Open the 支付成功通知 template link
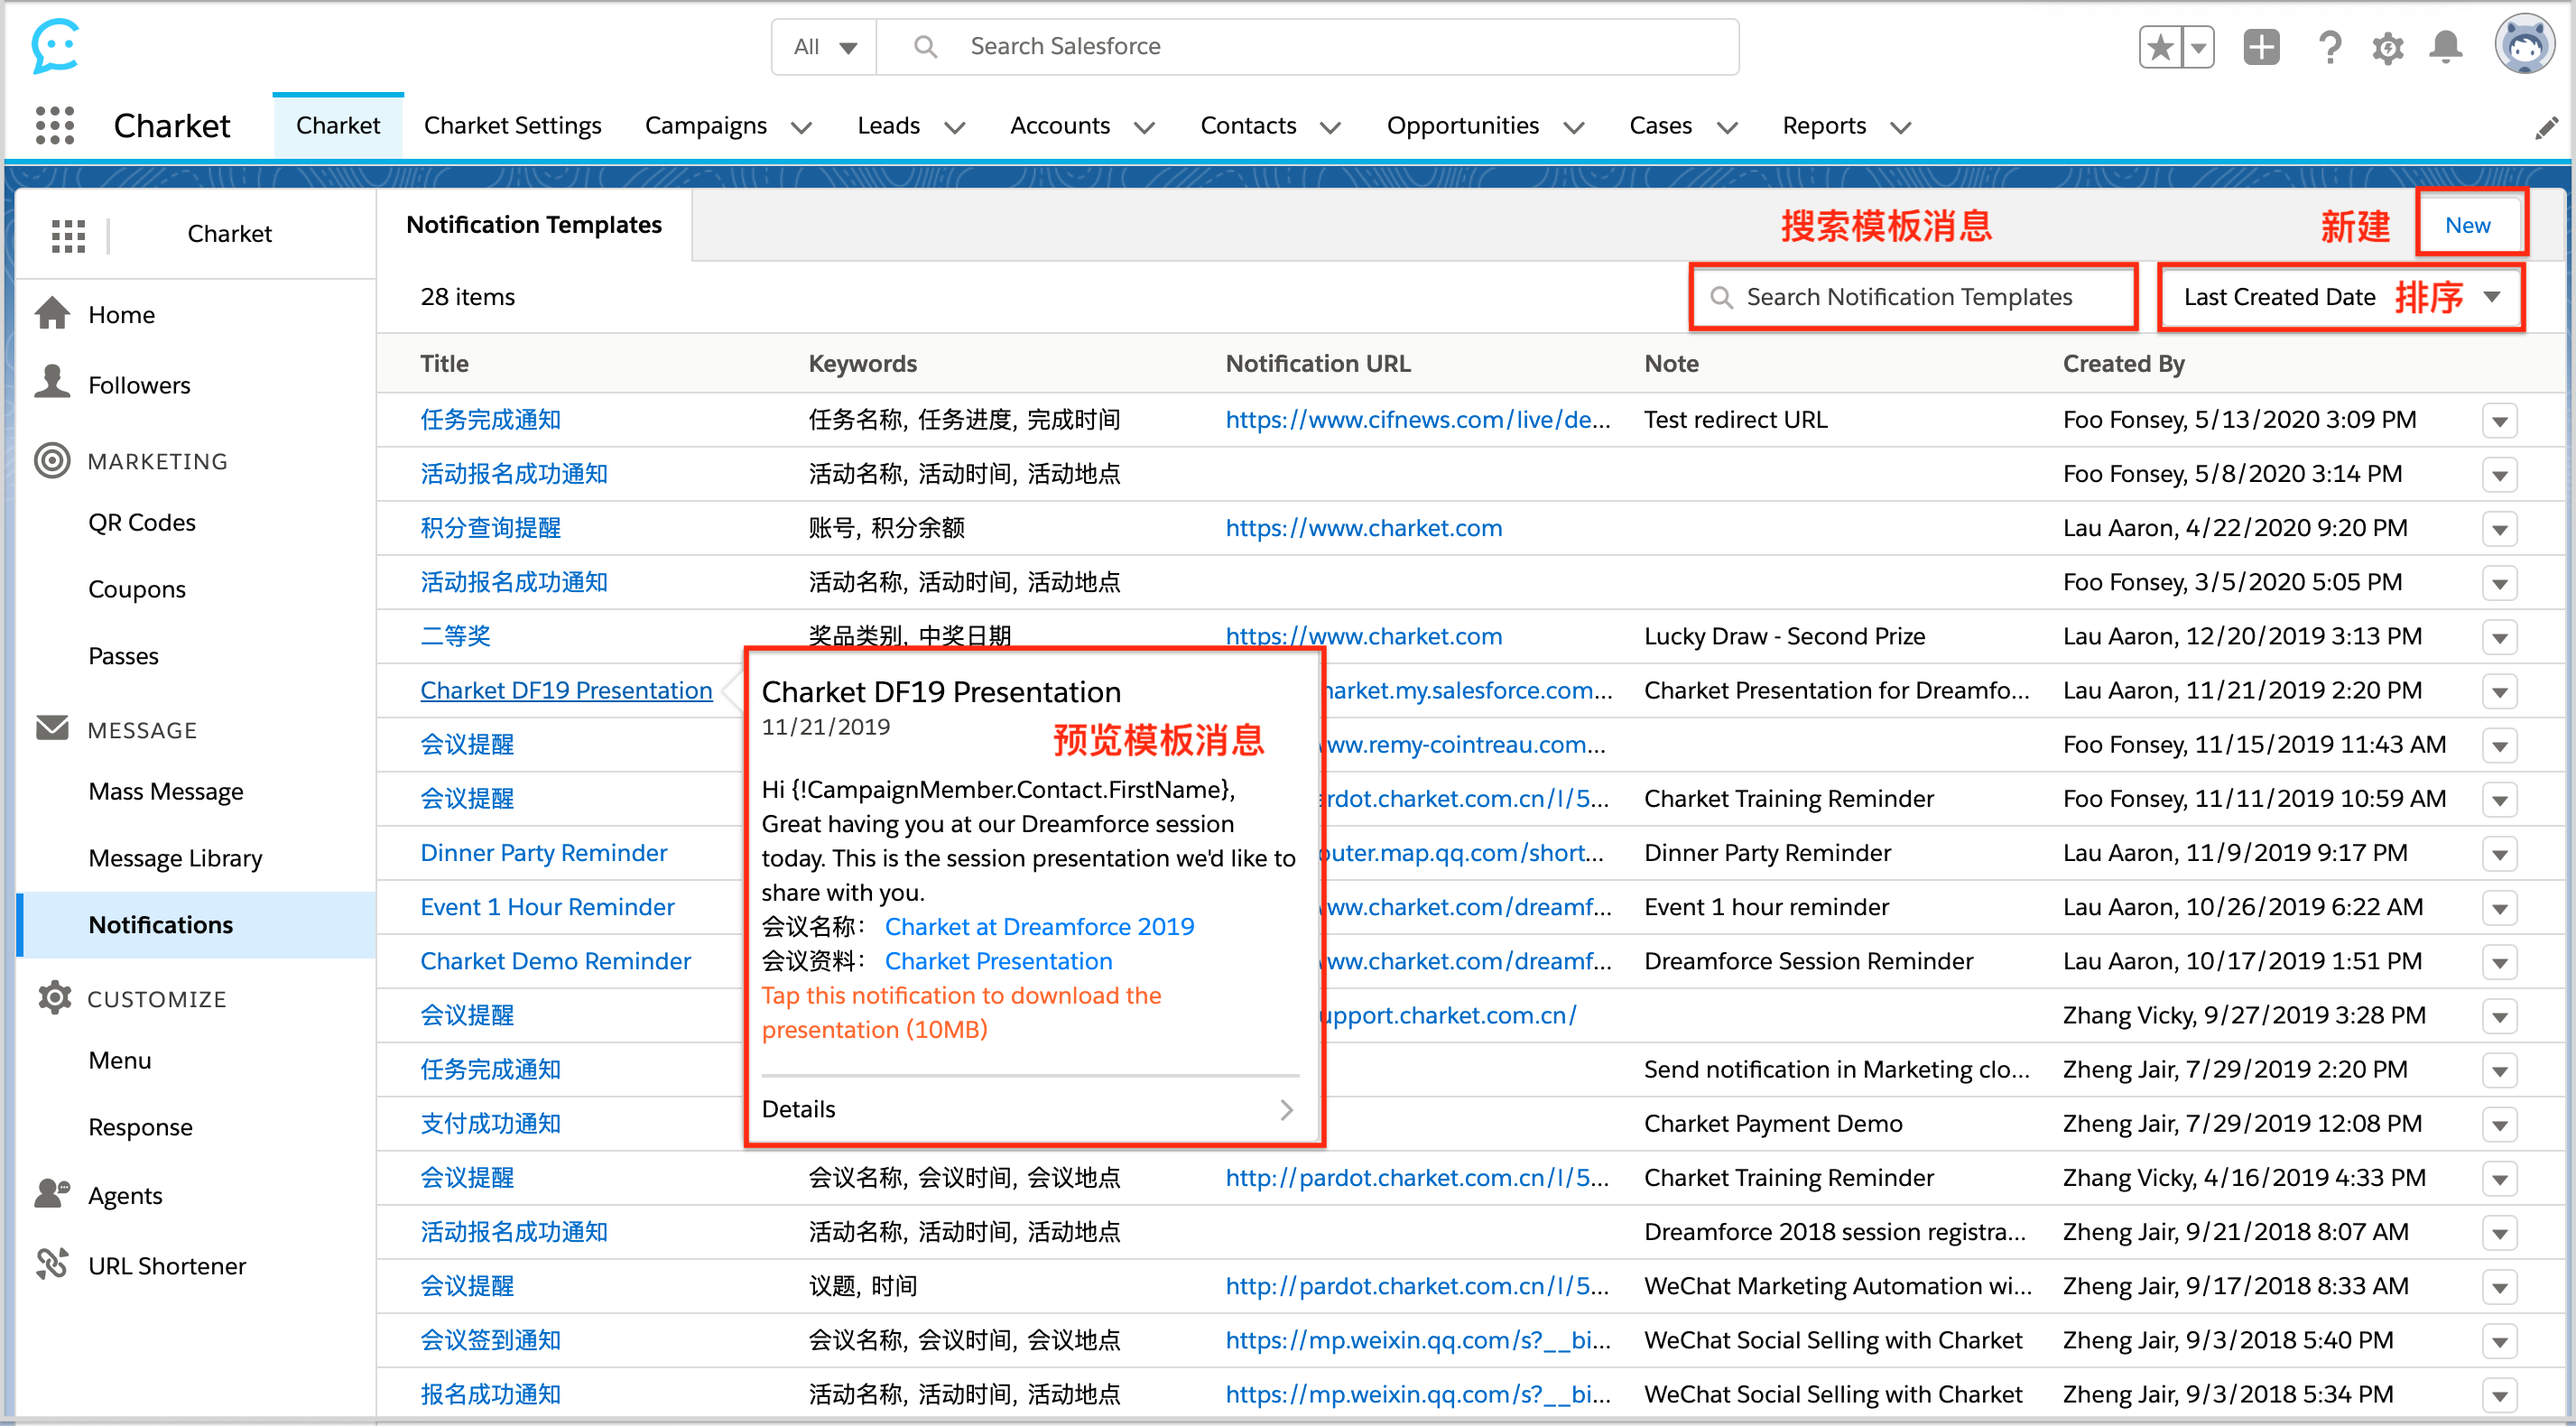 click(490, 1123)
